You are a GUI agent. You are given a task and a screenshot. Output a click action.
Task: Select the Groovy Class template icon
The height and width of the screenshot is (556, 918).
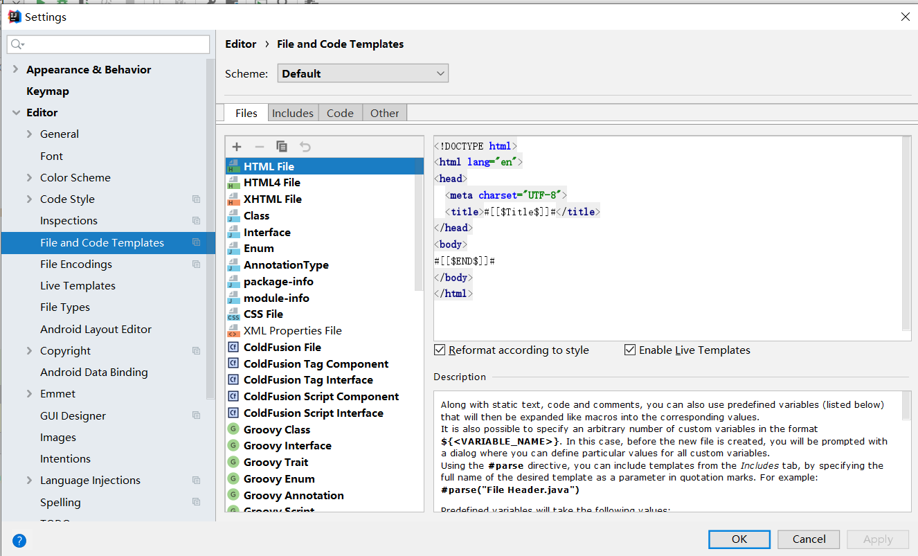tap(233, 430)
